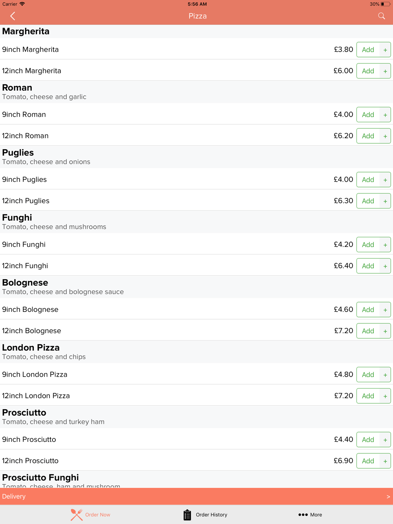
Task: Add 12inch London Pizza to the order
Action: [x=368, y=396]
